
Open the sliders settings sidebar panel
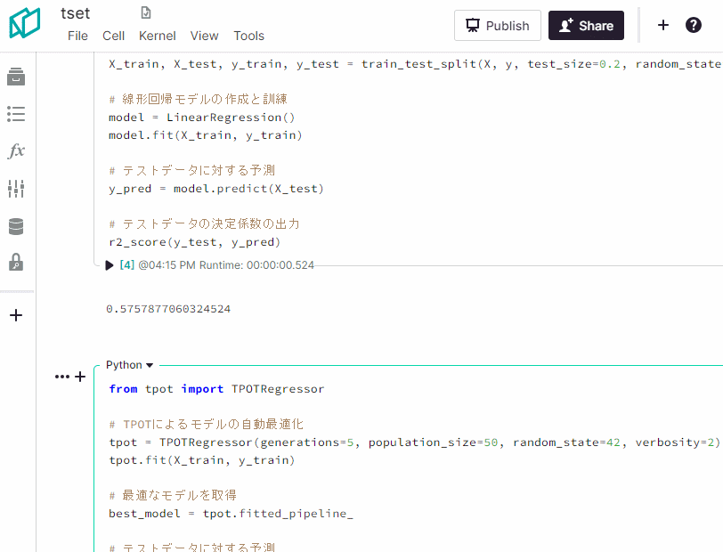[x=16, y=189]
